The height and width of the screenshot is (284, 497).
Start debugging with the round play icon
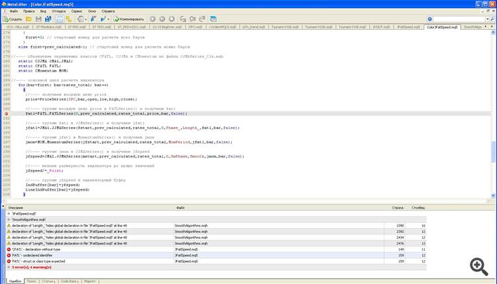pyautogui.click(x=152, y=19)
